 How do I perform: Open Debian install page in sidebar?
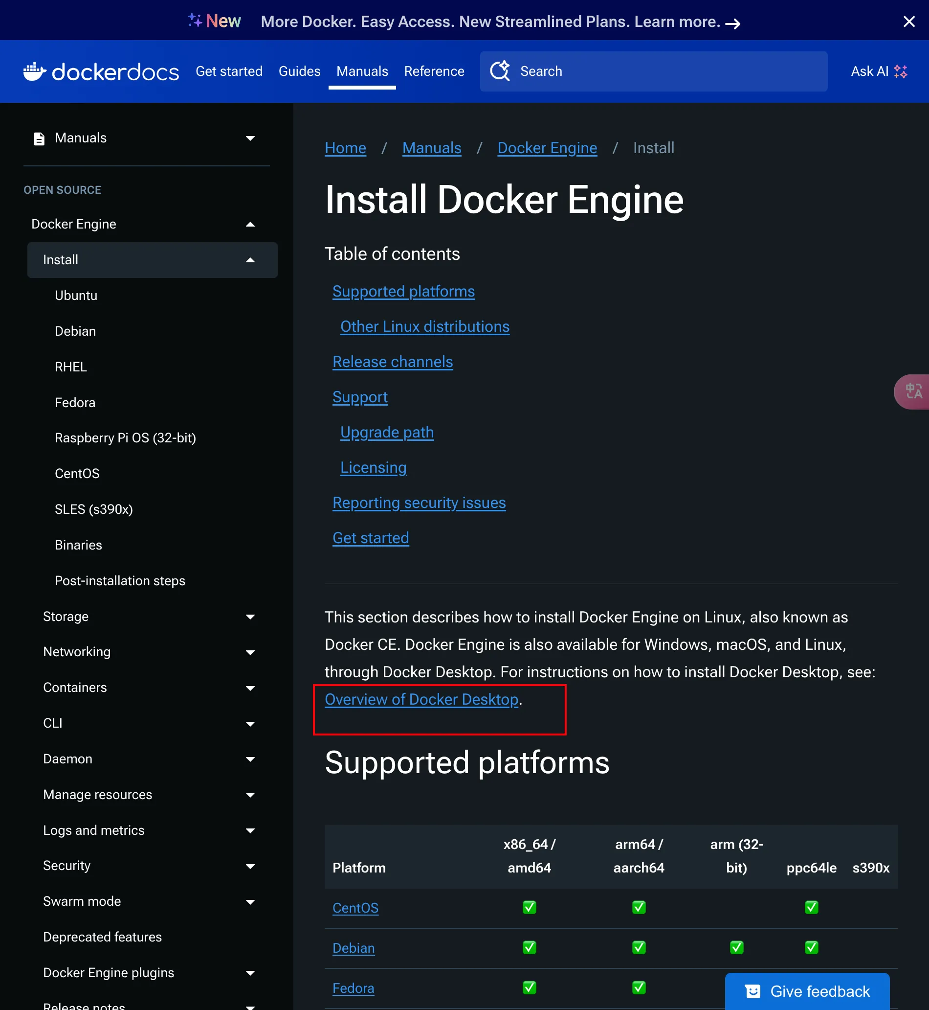(75, 331)
